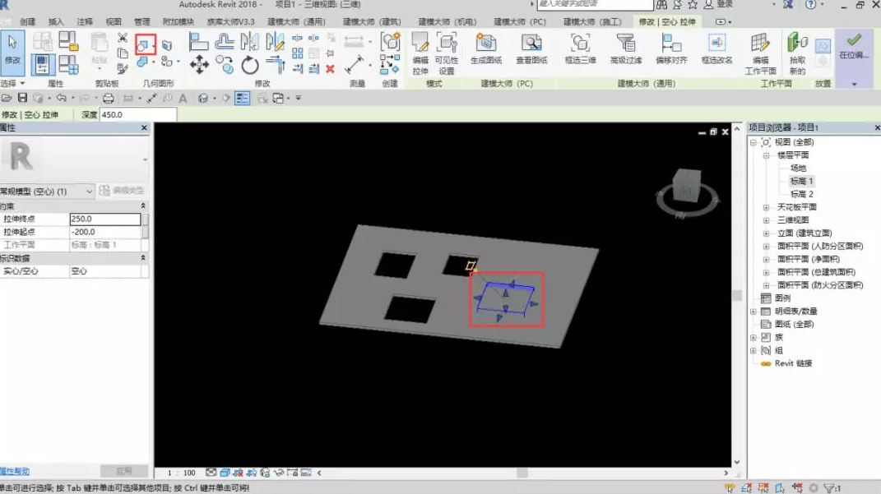
Task: Click the ViewCube in the 3D view
Action: pyautogui.click(x=686, y=187)
